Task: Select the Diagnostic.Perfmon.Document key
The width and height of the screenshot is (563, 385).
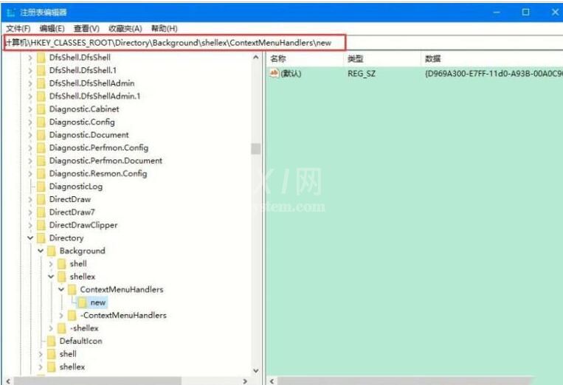Action: [106, 161]
